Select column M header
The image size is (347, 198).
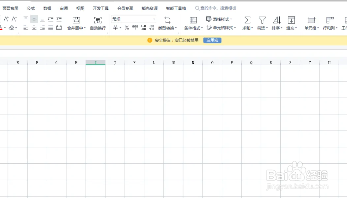(x=173, y=63)
